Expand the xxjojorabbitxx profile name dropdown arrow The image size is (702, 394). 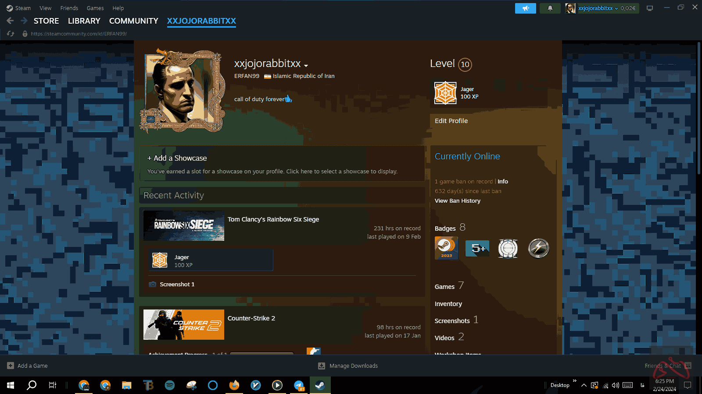[306, 66]
